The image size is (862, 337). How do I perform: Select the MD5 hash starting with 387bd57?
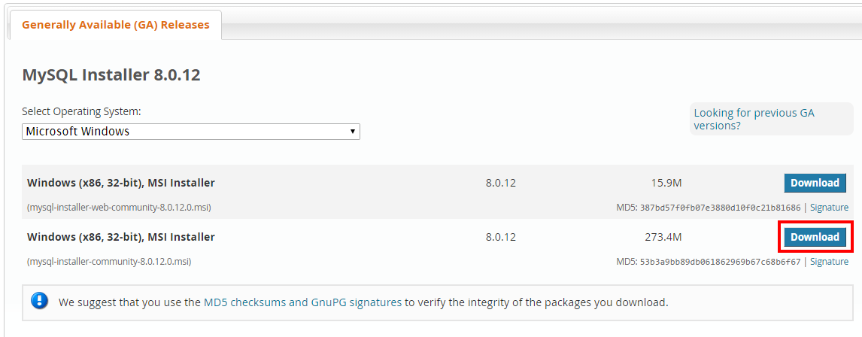click(720, 208)
